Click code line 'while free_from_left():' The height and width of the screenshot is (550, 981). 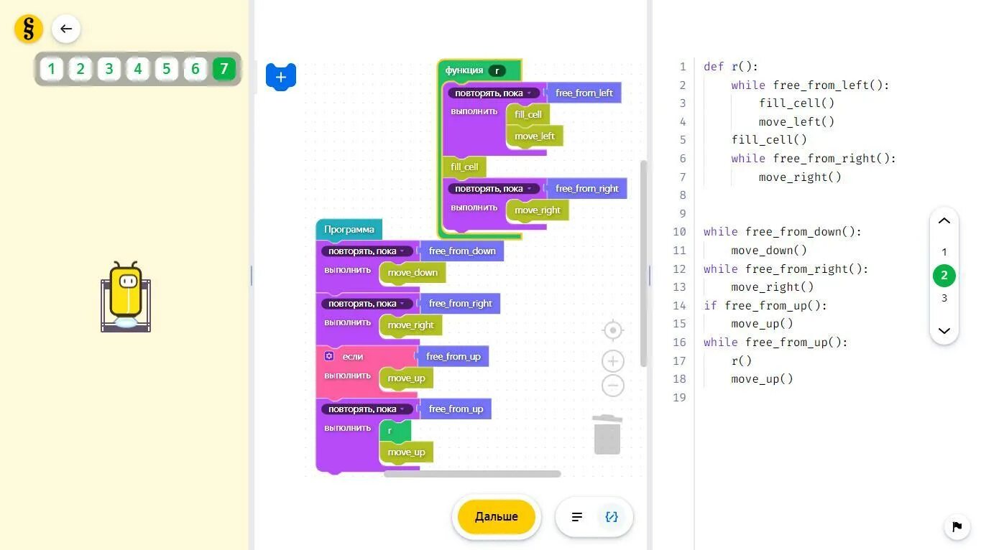(x=810, y=85)
